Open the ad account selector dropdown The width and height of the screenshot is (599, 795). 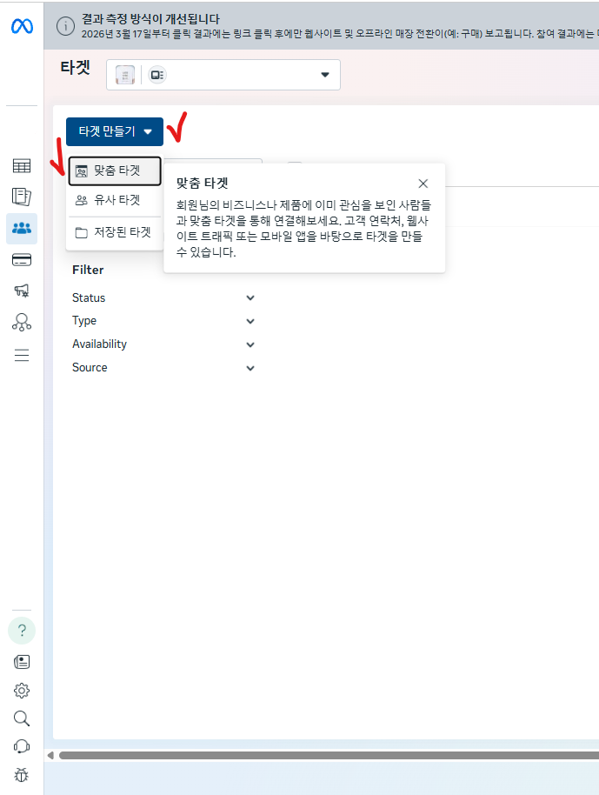pos(223,75)
